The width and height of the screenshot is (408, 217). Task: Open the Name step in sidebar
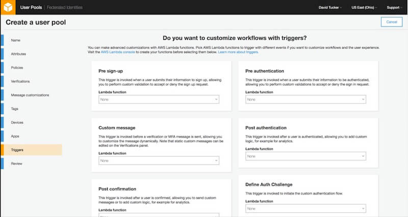(x=16, y=40)
